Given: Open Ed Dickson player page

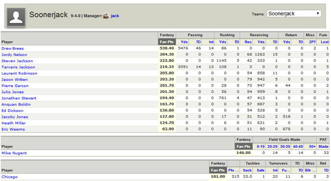Looking at the screenshot, I should pyautogui.click(x=12, y=111).
